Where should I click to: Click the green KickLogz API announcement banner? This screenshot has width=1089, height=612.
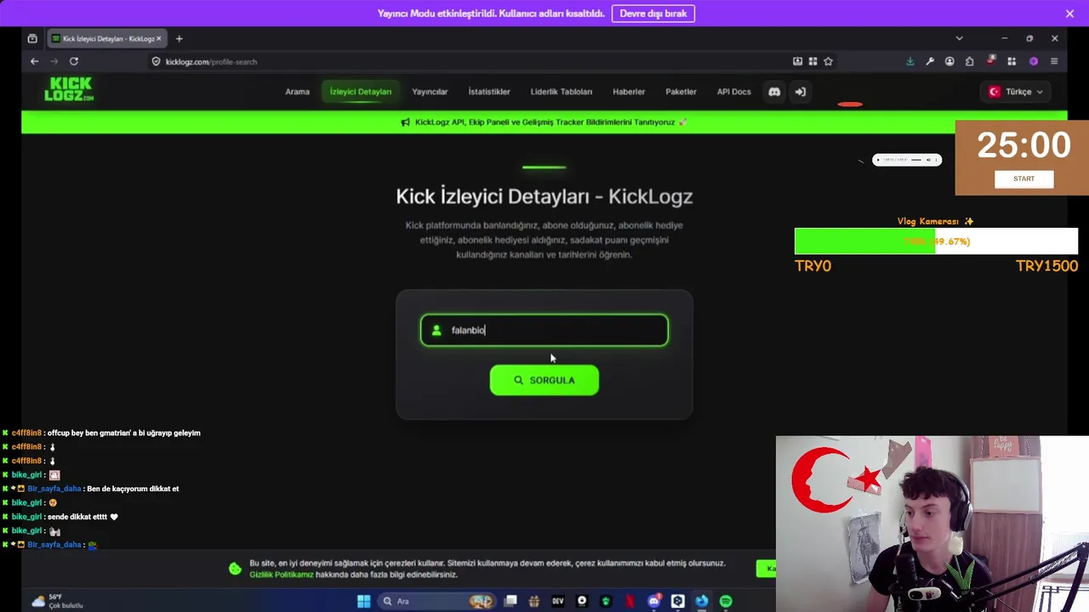click(544, 122)
